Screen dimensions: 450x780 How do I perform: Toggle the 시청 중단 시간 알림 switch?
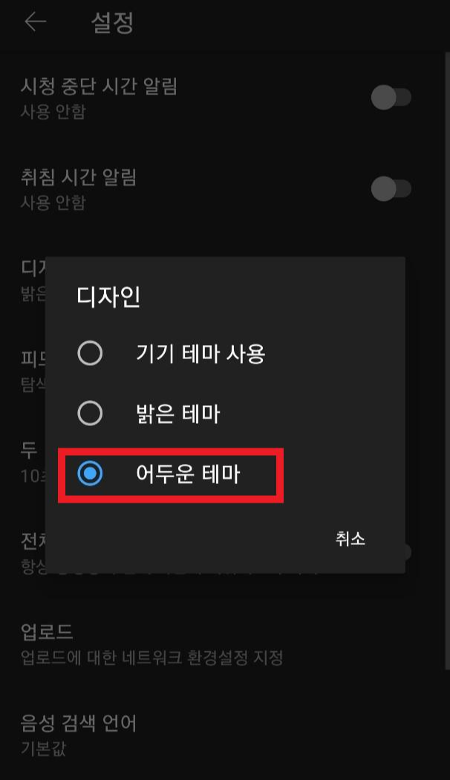391,97
